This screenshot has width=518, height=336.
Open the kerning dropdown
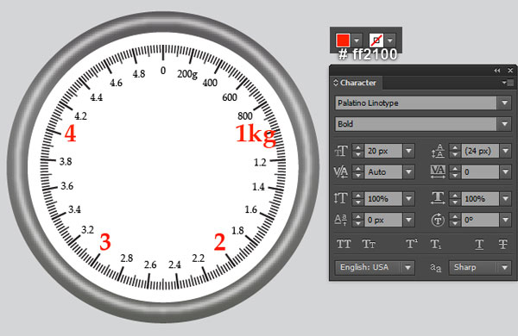(x=408, y=172)
